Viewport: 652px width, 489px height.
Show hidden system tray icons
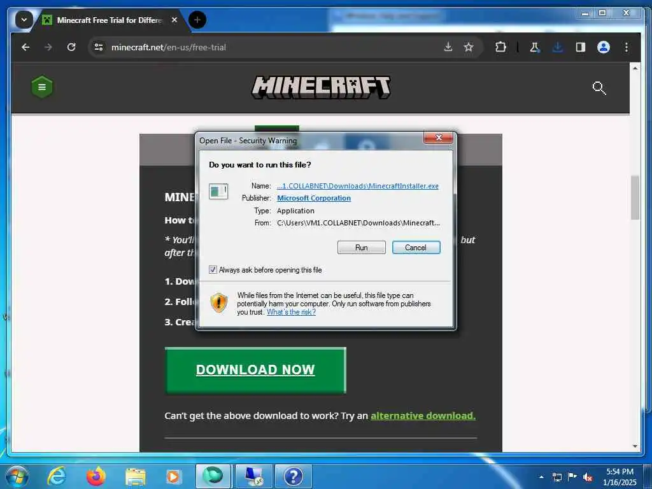point(541,477)
